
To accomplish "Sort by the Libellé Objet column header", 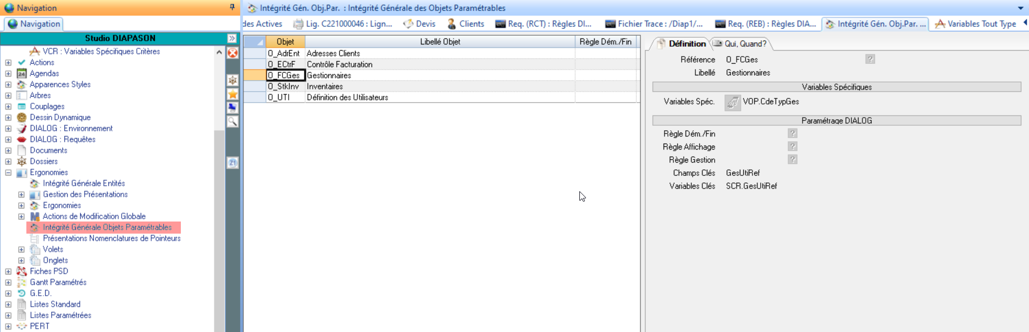I will [x=440, y=42].
